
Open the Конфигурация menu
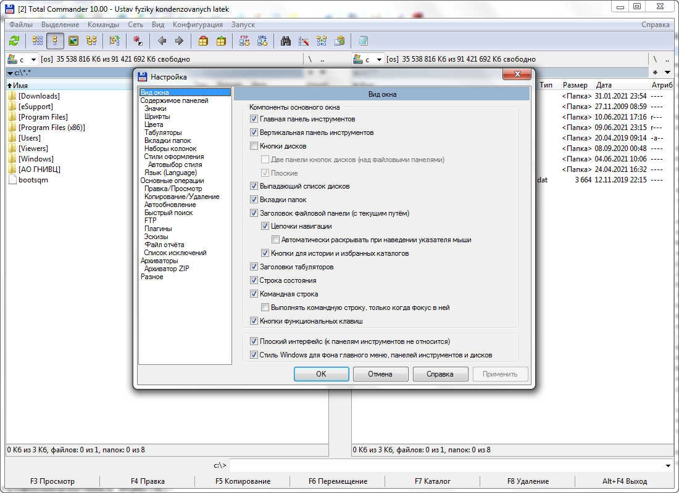click(198, 25)
